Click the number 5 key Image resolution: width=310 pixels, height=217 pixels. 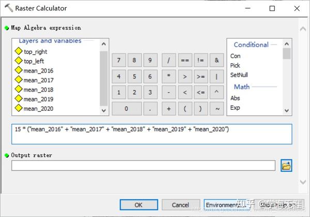134,76
